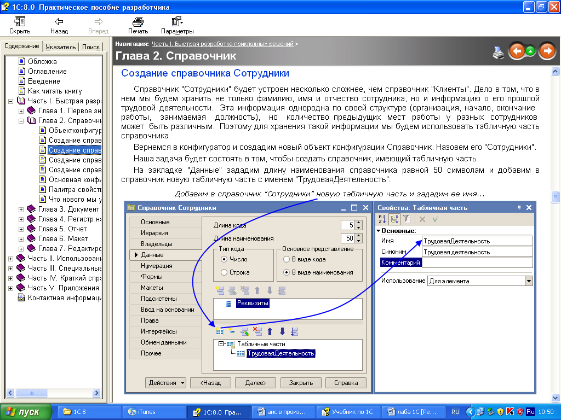This screenshot has height=420, width=561.
Task: Collapse the Основные properties section triangle
Action: tap(379, 231)
